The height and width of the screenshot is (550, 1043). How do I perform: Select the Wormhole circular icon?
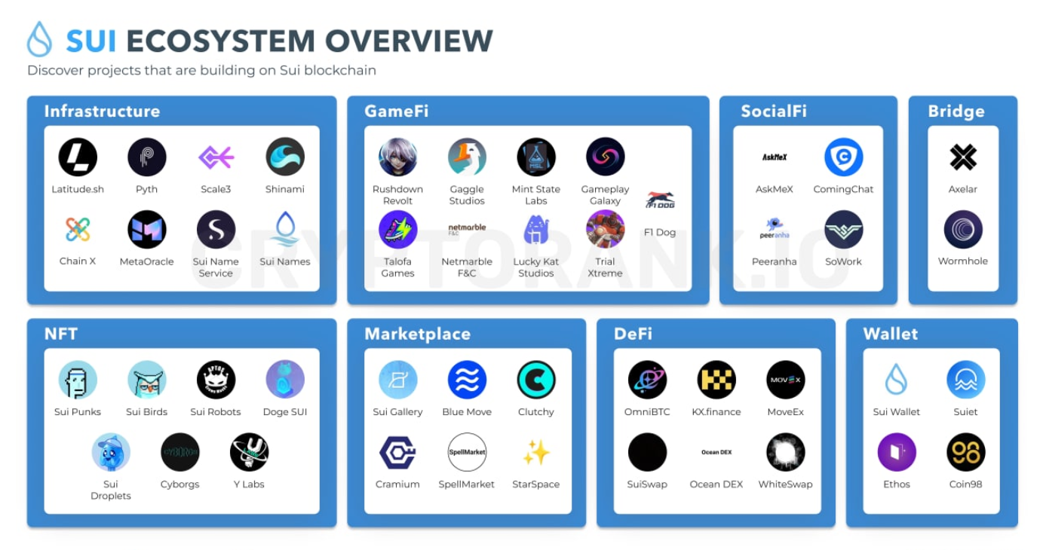tap(963, 229)
